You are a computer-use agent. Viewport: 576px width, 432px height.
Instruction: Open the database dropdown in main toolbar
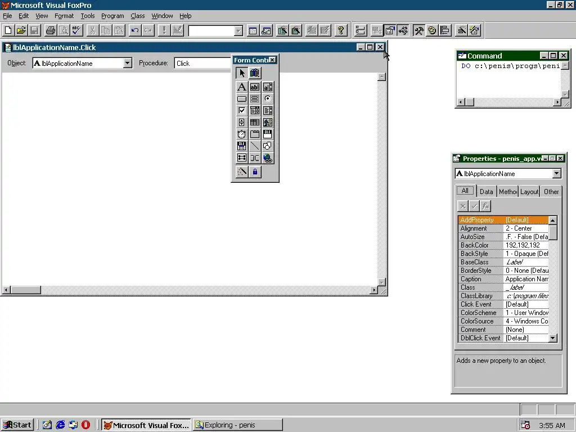click(238, 31)
